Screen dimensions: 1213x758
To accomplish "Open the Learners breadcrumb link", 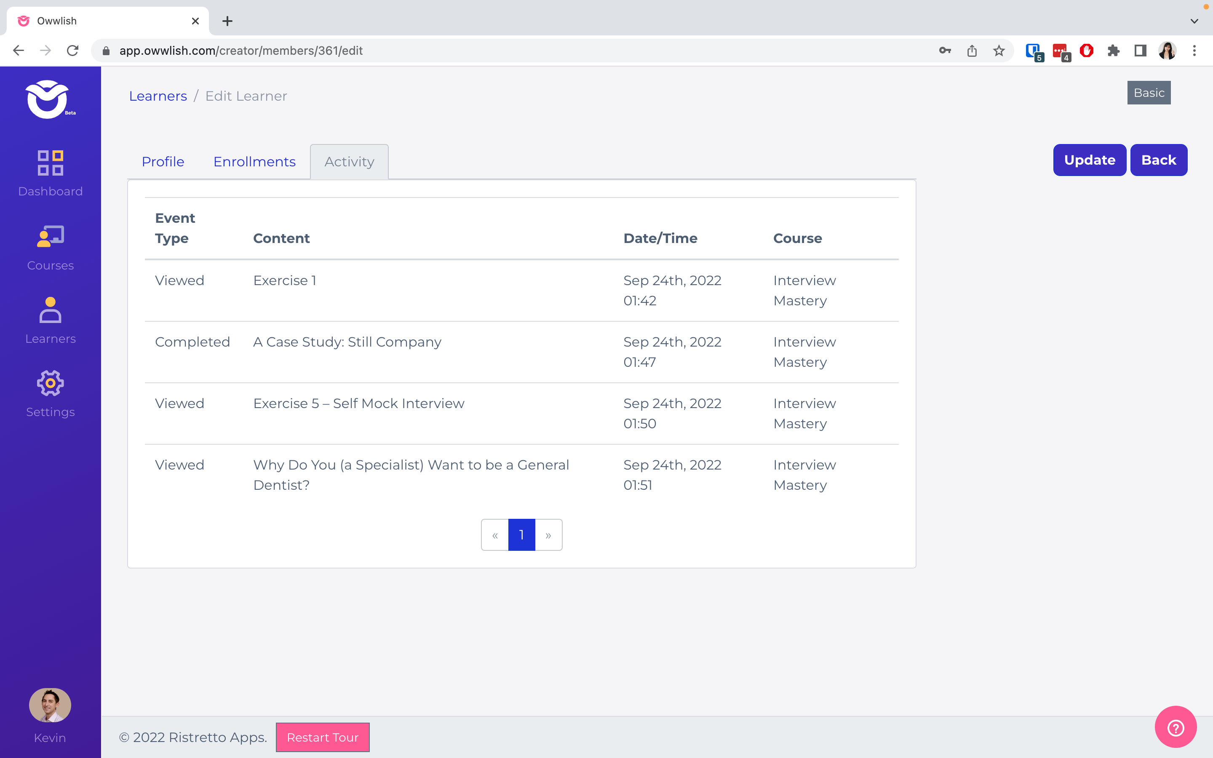I will point(158,96).
